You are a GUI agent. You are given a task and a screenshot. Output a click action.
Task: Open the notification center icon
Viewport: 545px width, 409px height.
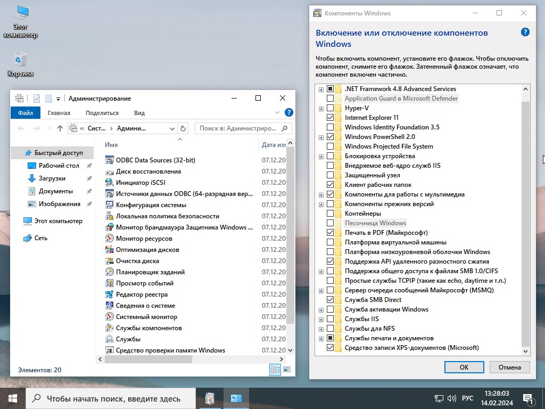coord(528,398)
